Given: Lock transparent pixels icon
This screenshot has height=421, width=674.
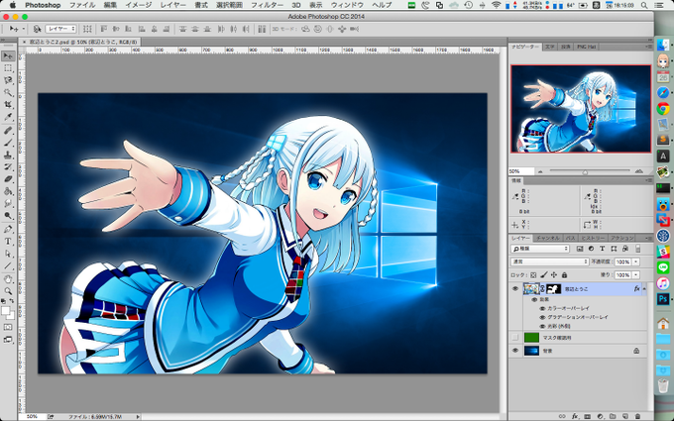Looking at the screenshot, I should click(533, 275).
